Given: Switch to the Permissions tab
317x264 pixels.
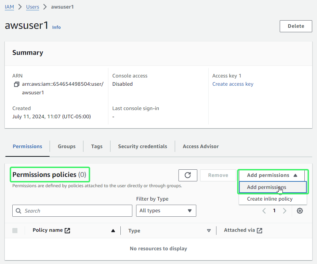Looking at the screenshot, I should click(27, 146).
